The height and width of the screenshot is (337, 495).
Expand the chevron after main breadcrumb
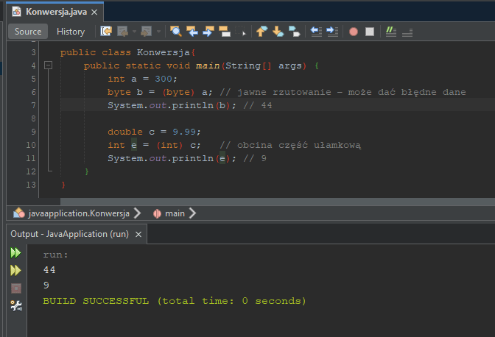click(x=192, y=213)
